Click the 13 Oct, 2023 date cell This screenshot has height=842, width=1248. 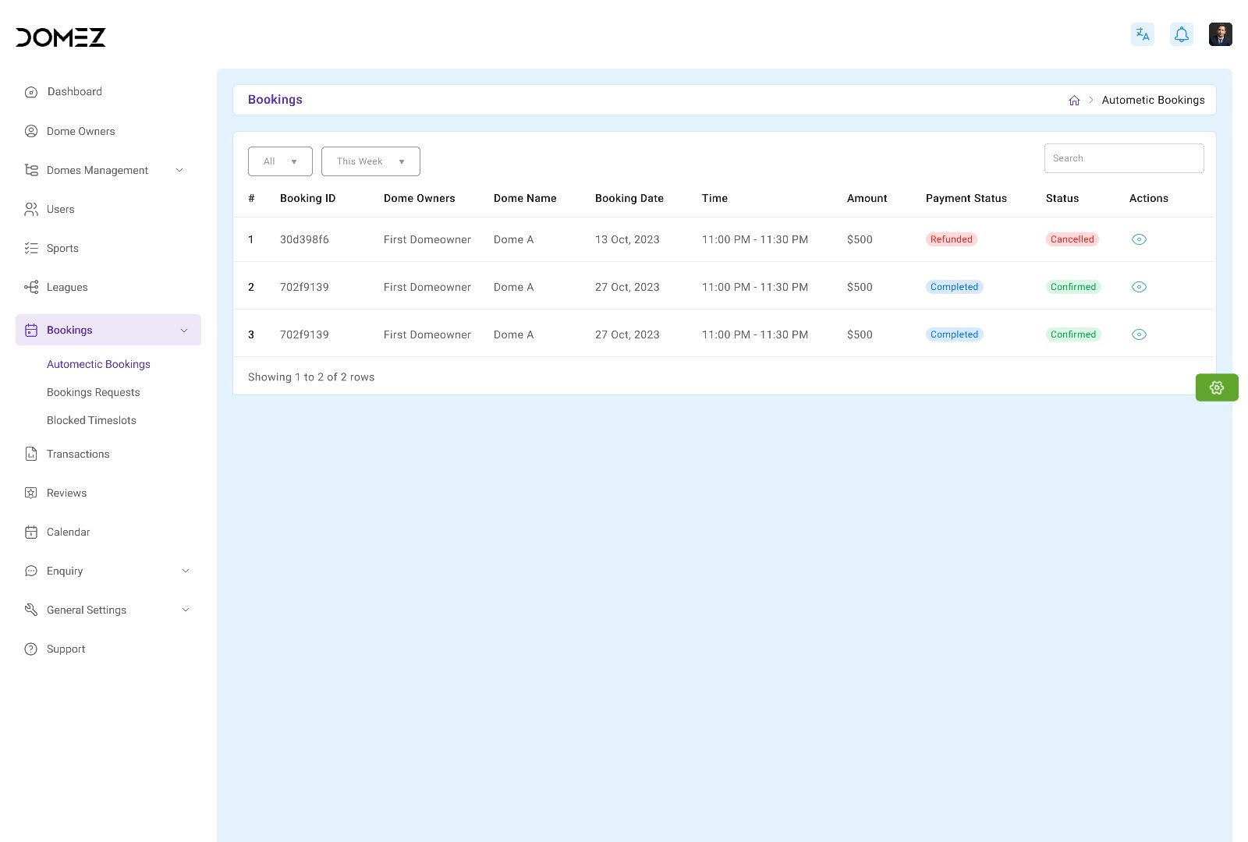click(x=627, y=239)
